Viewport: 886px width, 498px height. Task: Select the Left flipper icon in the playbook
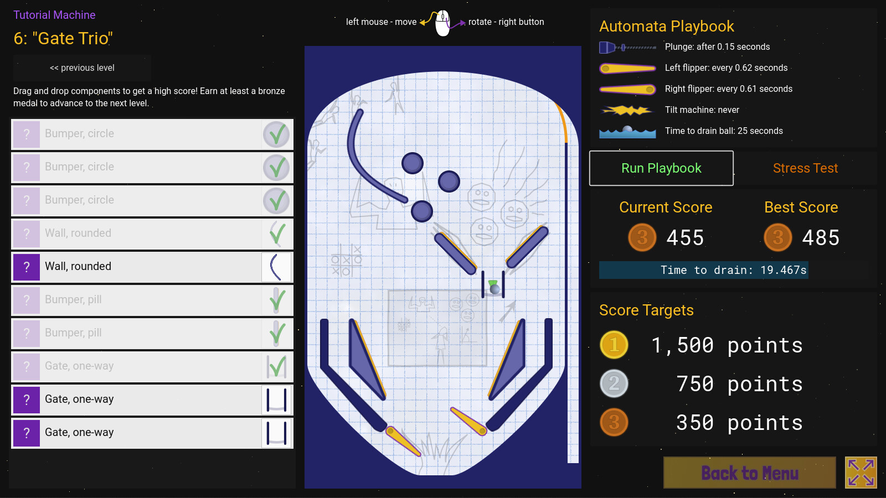tap(627, 68)
